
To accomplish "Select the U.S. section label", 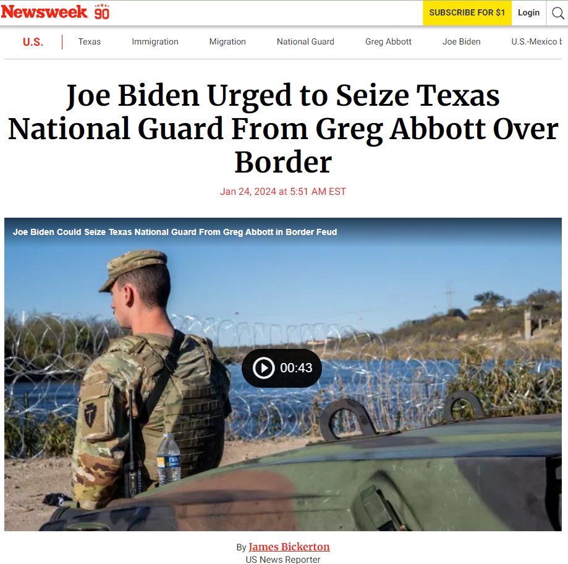I will point(33,42).
